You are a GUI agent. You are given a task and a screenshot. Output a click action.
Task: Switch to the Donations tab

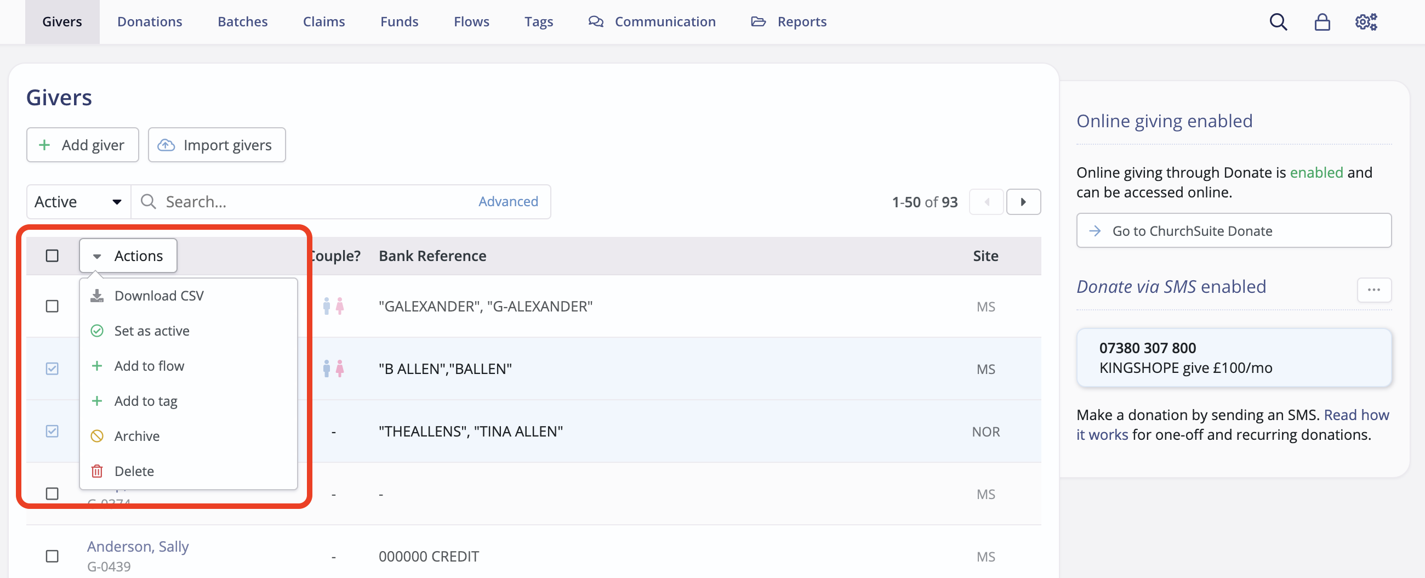pyautogui.click(x=150, y=21)
